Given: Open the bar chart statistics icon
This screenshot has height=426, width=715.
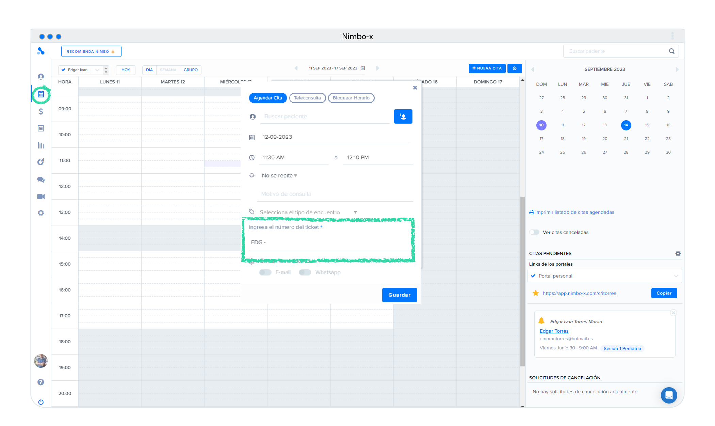Looking at the screenshot, I should tap(41, 145).
